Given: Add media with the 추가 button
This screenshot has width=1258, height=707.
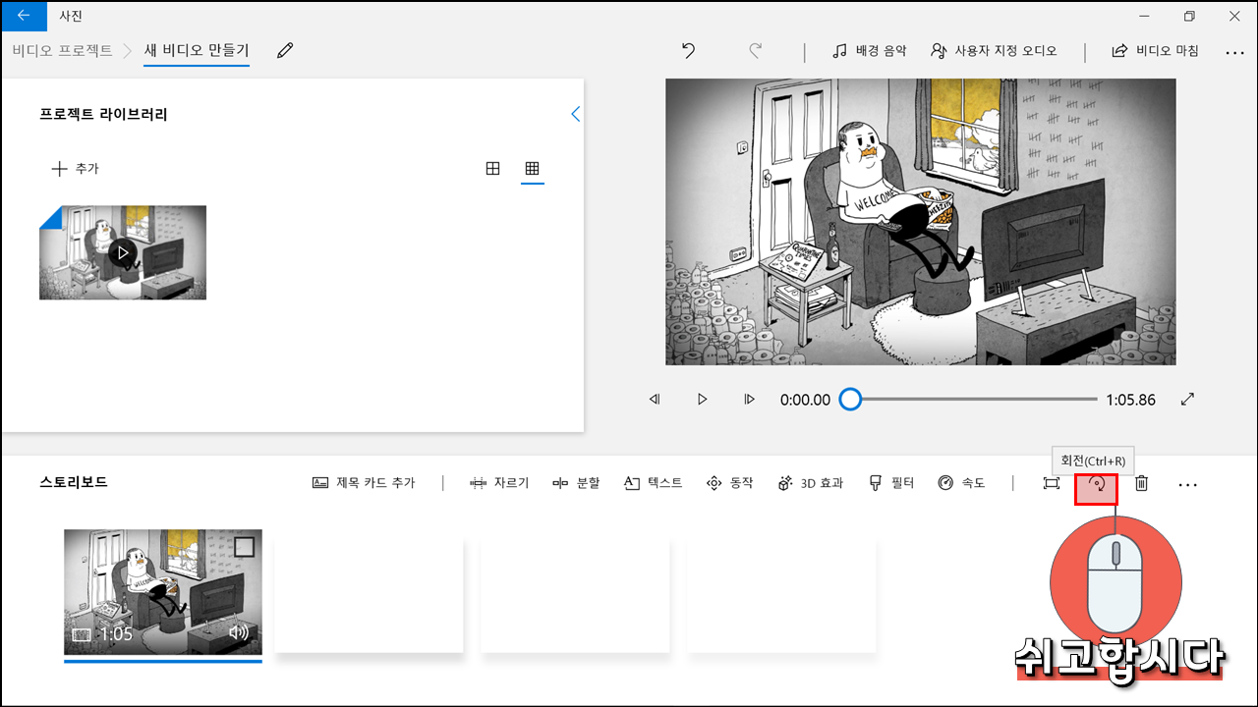Looking at the screenshot, I should pos(75,169).
